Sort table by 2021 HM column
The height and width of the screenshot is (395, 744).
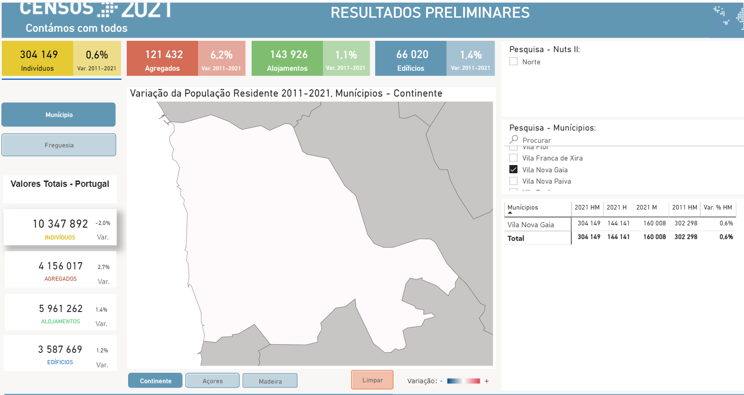(587, 208)
